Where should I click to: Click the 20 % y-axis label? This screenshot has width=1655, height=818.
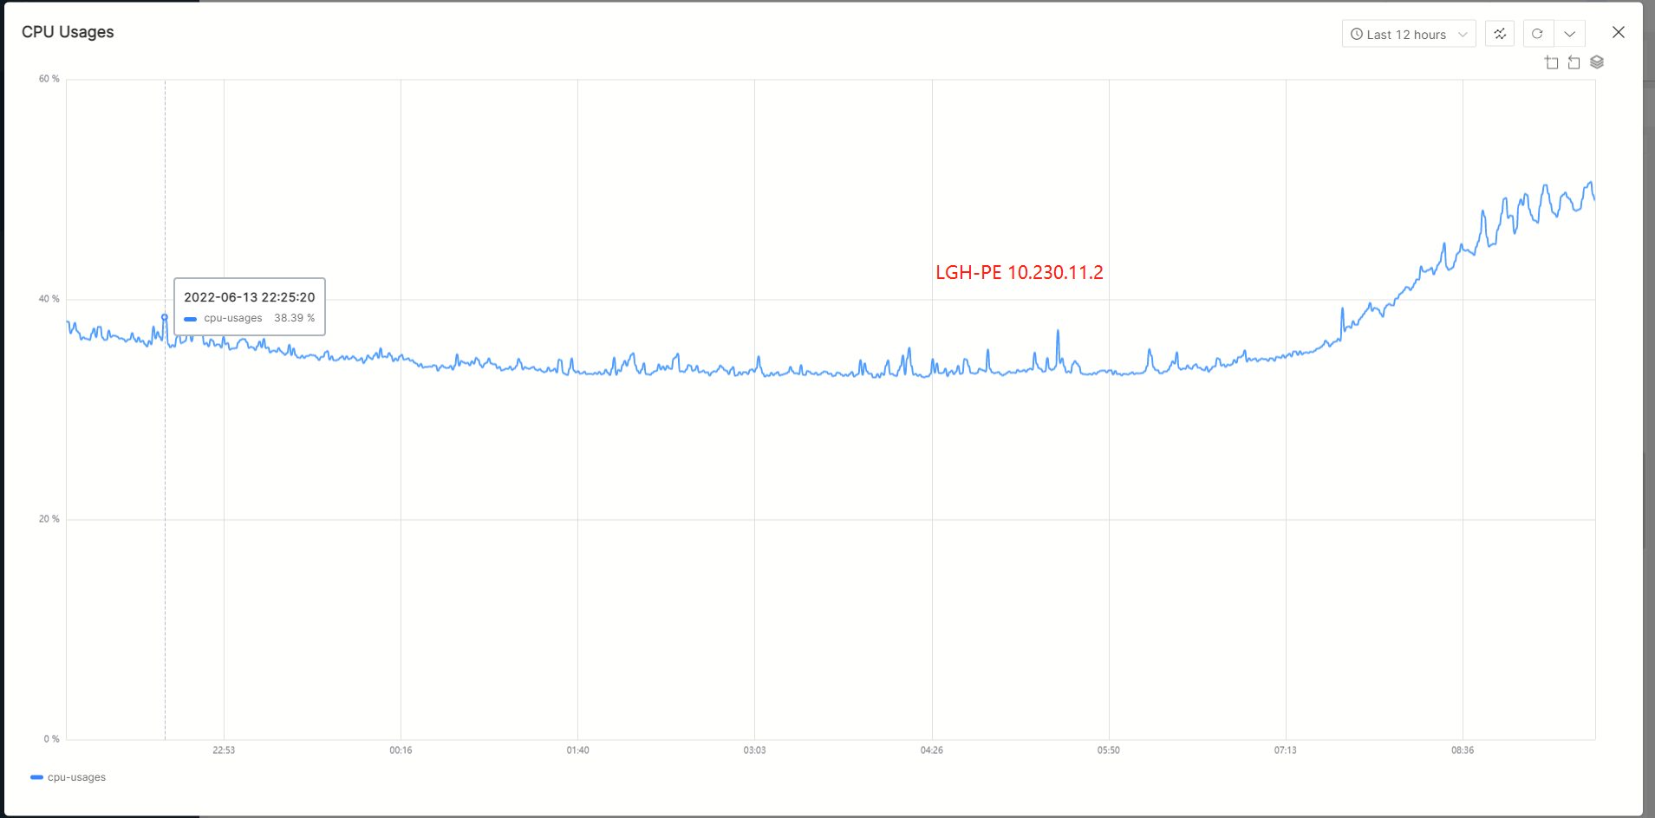point(49,519)
